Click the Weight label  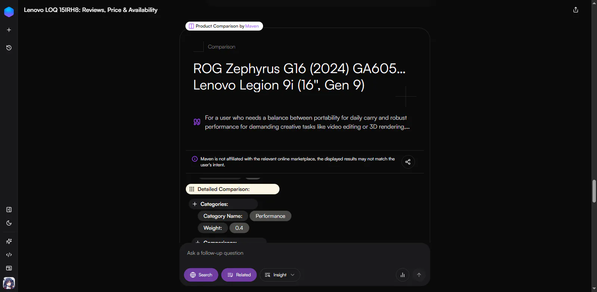213,228
